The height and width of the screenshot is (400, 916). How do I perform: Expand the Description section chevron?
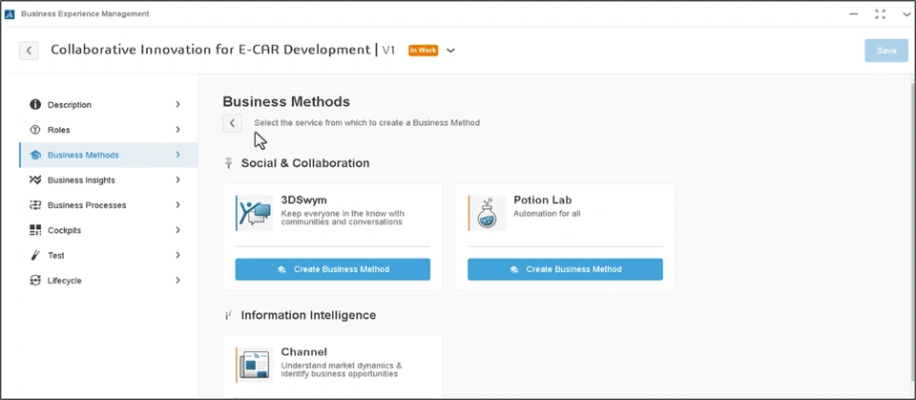[178, 104]
